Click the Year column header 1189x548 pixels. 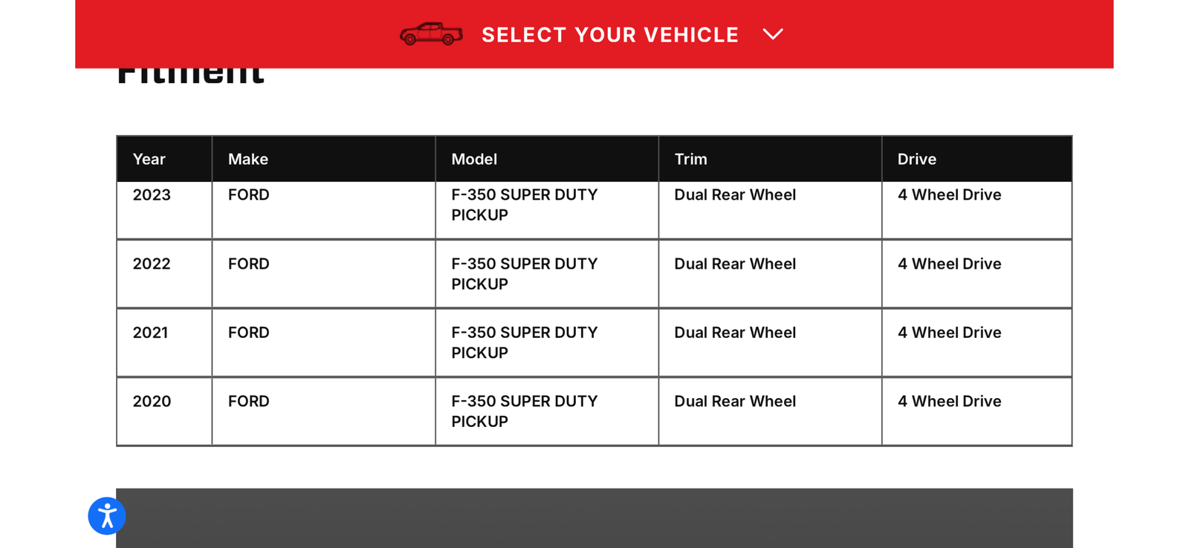click(149, 159)
